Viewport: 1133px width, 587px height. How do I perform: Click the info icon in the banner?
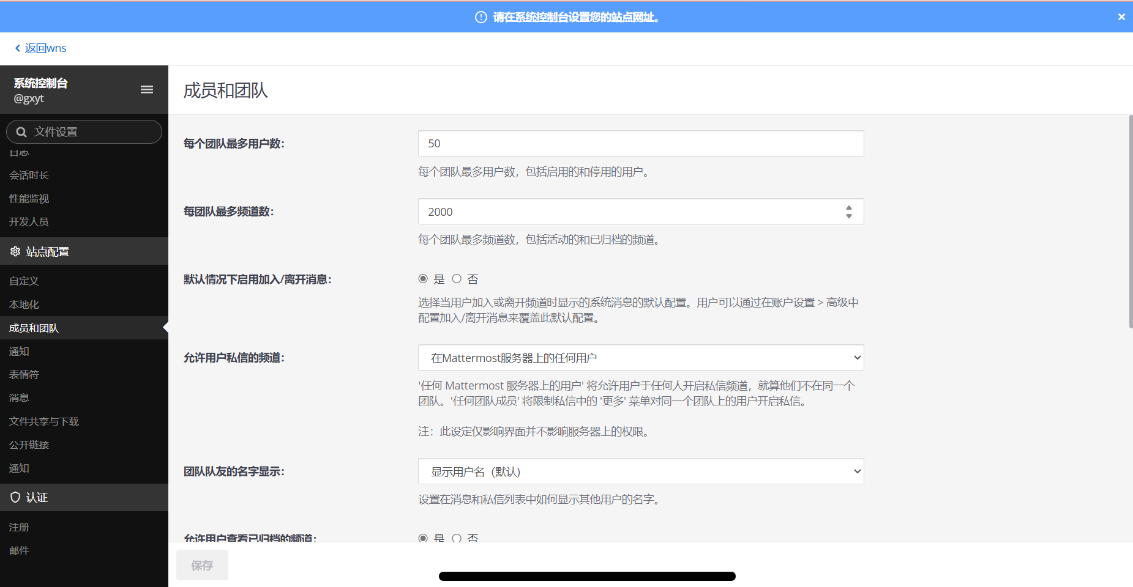pyautogui.click(x=481, y=17)
